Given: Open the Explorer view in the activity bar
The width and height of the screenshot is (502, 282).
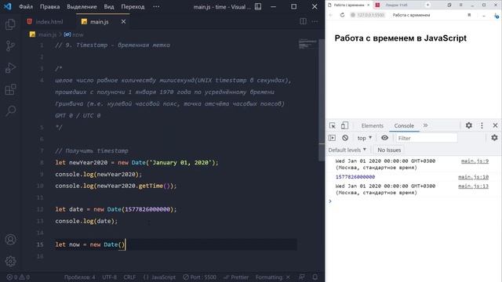Looking at the screenshot, I should click(x=10, y=24).
